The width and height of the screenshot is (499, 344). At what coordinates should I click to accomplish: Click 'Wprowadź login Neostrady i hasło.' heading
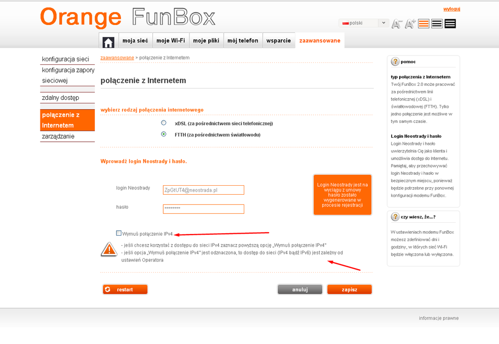pyautogui.click(x=143, y=161)
